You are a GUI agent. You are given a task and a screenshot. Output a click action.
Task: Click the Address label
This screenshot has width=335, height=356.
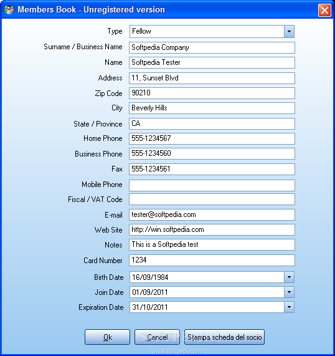(x=110, y=78)
